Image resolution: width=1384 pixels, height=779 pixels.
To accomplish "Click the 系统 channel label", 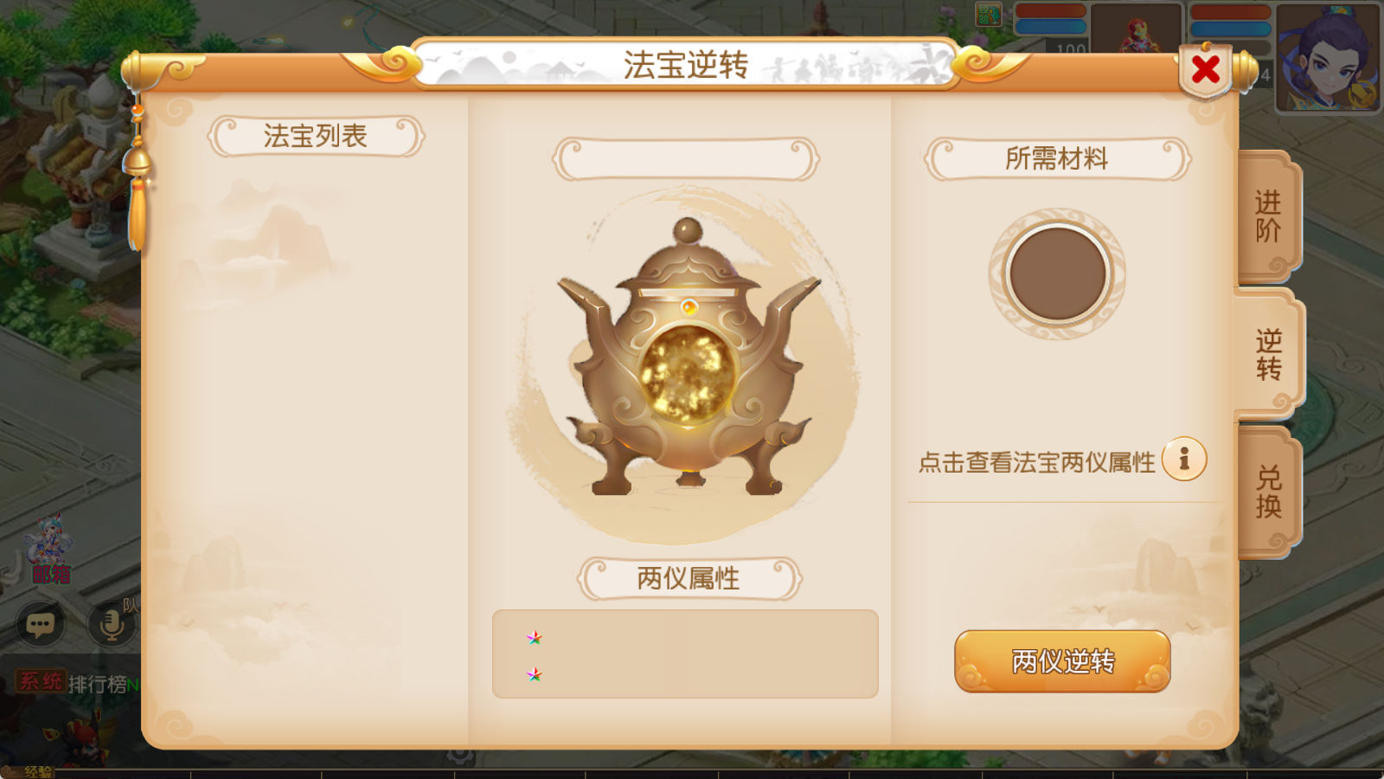I will [41, 682].
